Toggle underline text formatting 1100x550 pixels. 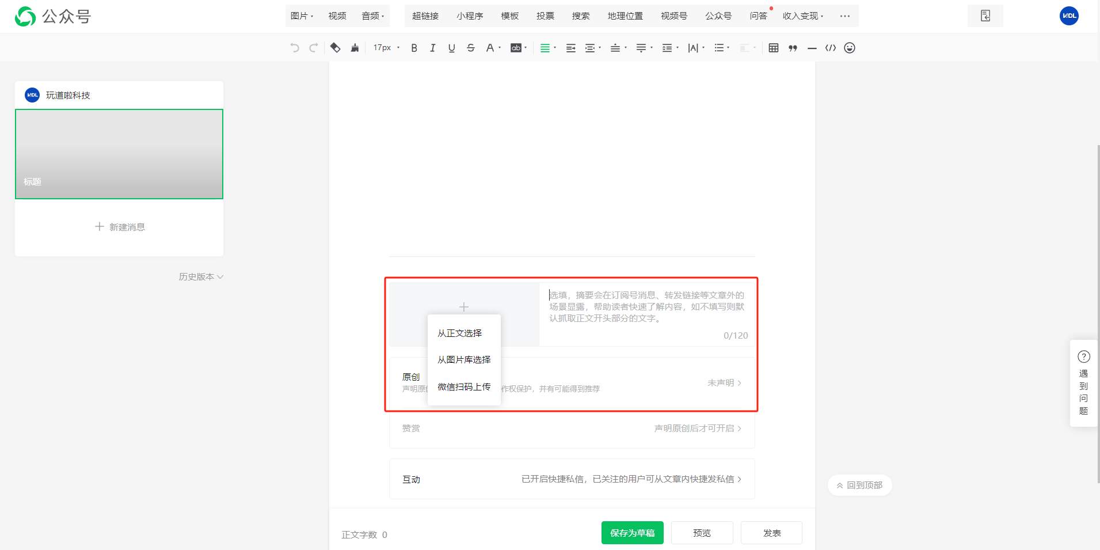coord(451,48)
